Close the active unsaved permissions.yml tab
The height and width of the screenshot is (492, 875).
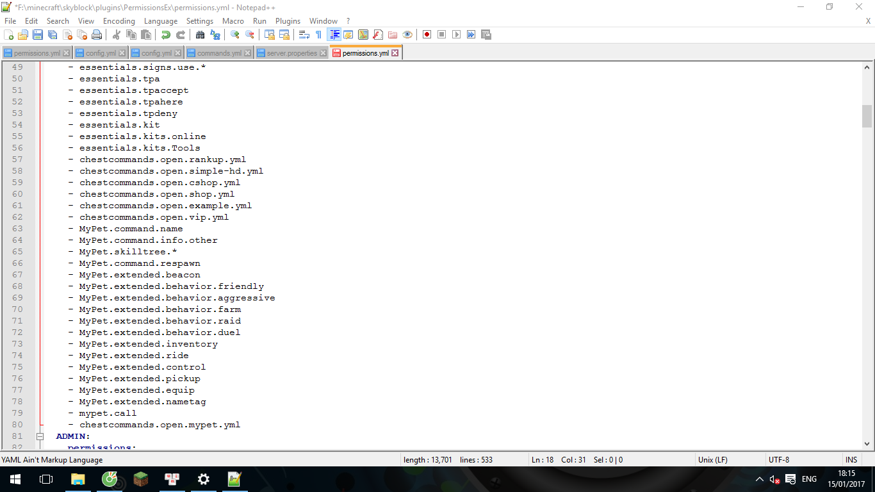(395, 53)
